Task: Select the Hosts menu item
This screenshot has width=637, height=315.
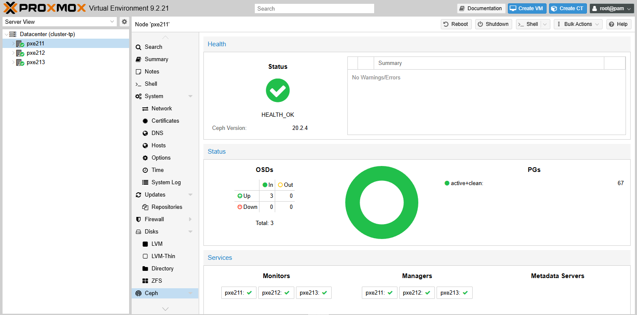Action: [x=165, y=146]
